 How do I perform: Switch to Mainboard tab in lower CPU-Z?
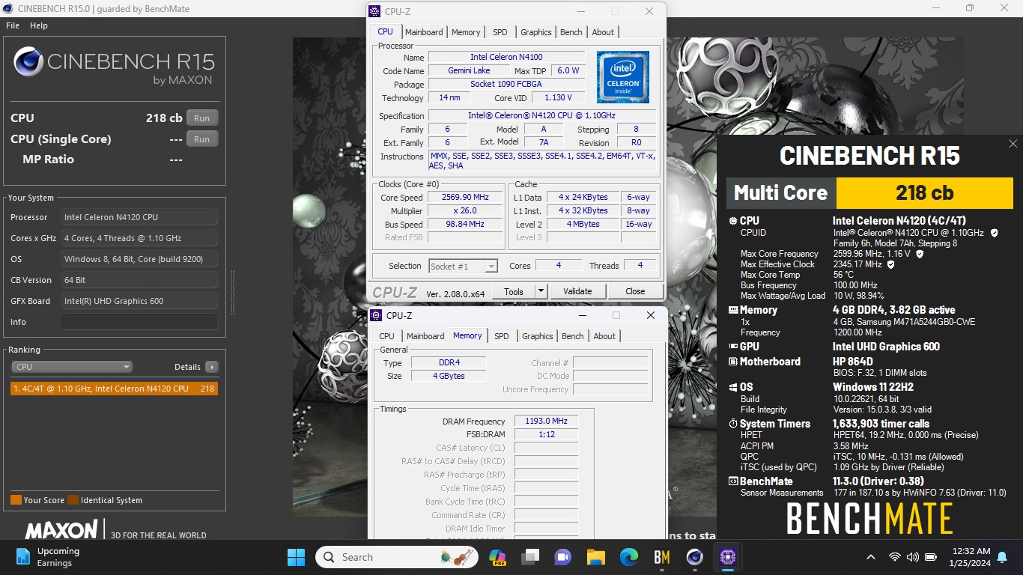coord(425,336)
